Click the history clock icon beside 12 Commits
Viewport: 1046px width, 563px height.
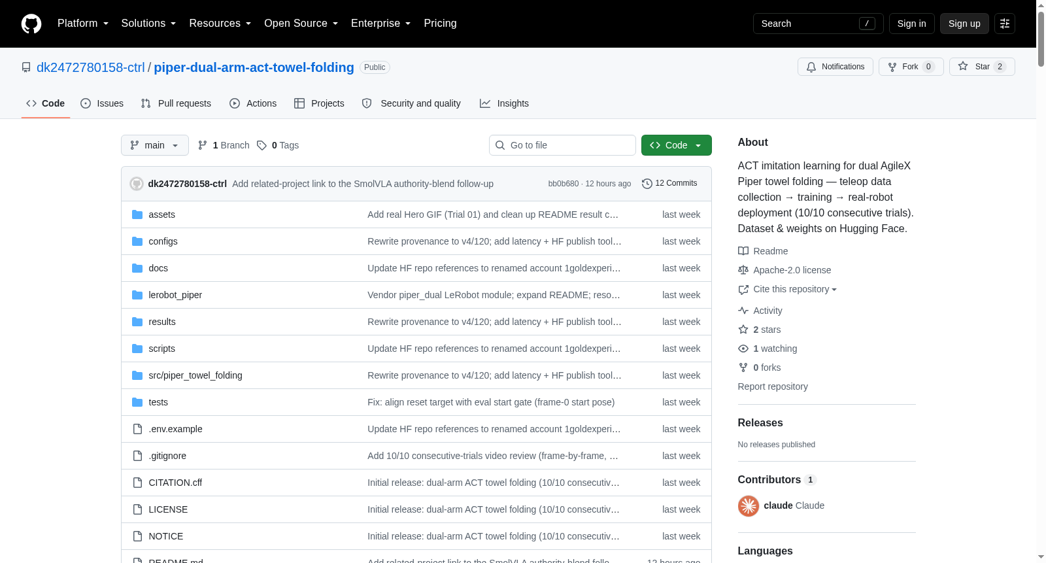click(x=647, y=184)
